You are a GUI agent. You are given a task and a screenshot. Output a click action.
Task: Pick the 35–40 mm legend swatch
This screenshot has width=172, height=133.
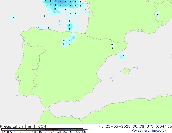[x=67, y=129]
